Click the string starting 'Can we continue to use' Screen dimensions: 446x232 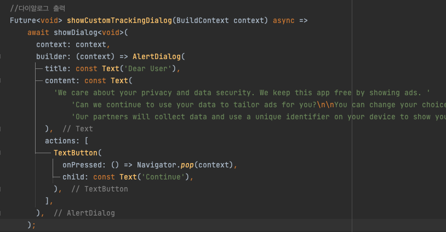coord(259,105)
